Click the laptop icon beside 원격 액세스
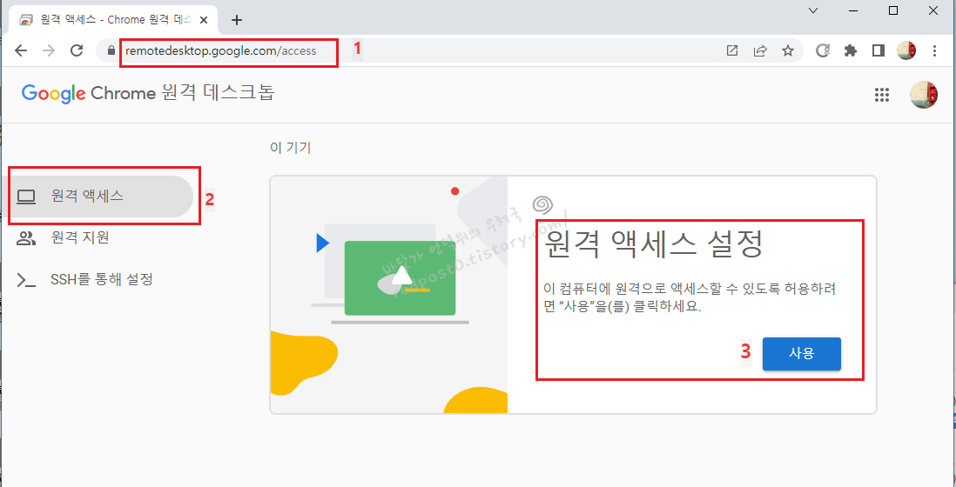The height and width of the screenshot is (487, 956). pyautogui.click(x=25, y=197)
